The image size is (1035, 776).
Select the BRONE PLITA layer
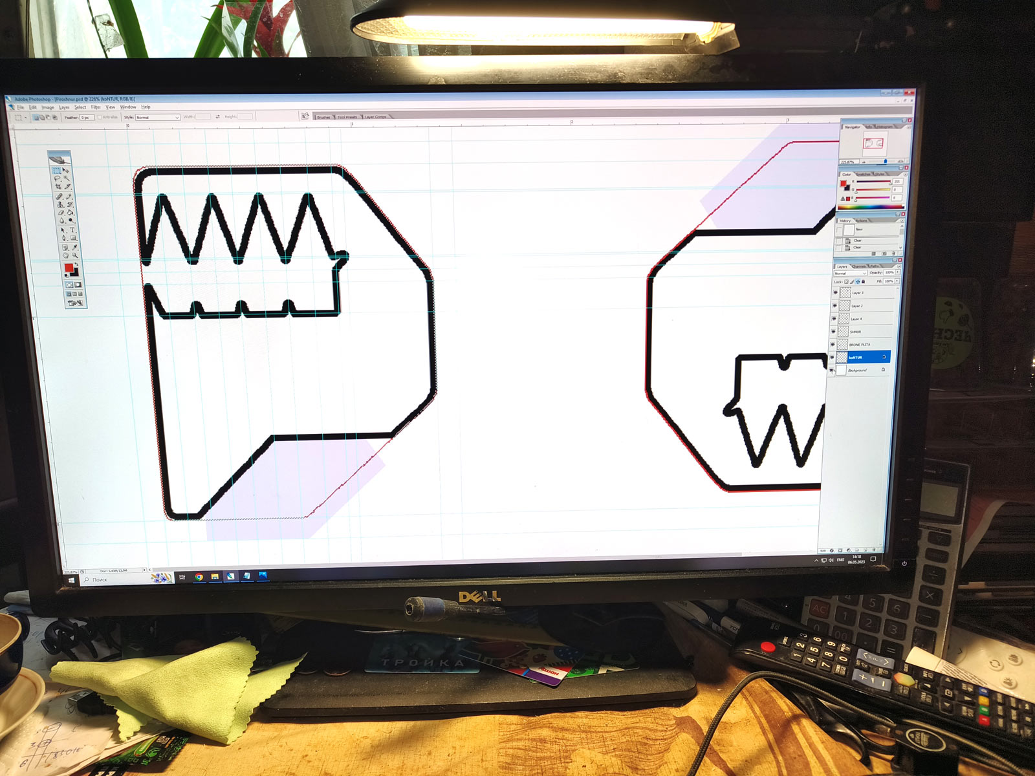tap(860, 345)
